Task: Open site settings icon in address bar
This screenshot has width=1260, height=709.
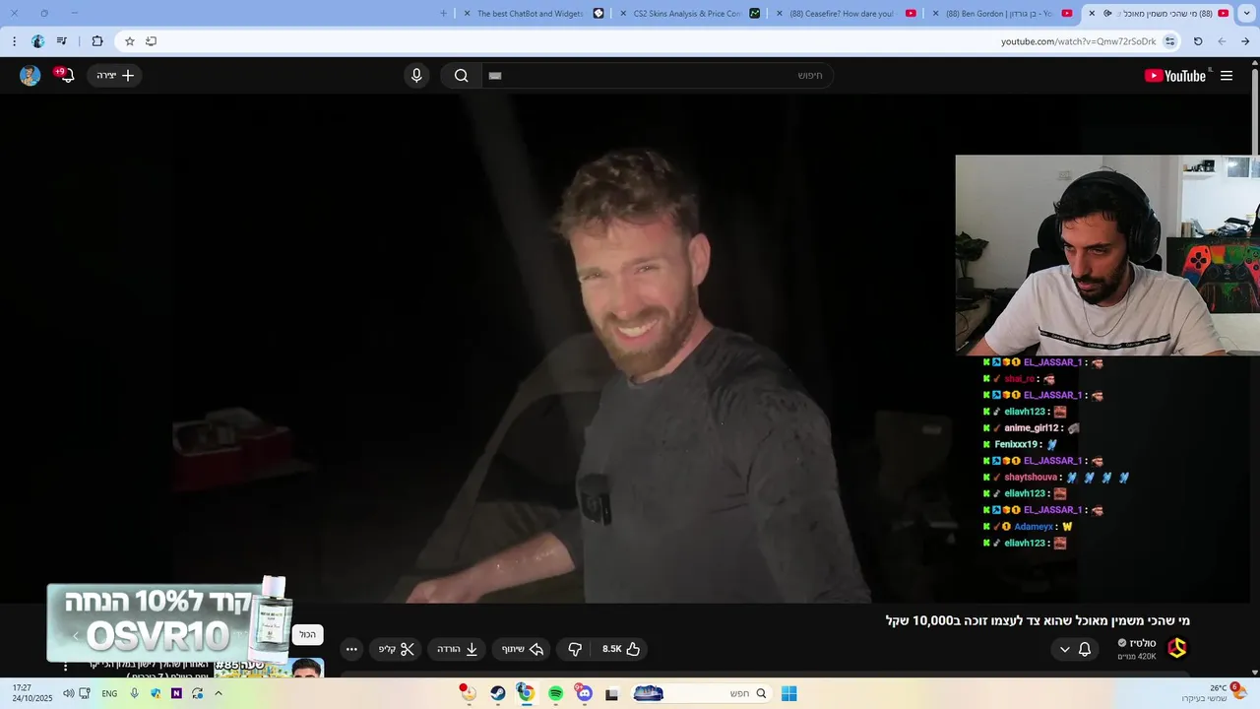Action: (1169, 41)
